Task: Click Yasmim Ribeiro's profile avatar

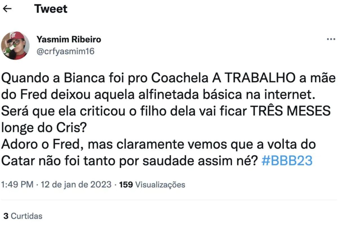Action: [x=15, y=46]
